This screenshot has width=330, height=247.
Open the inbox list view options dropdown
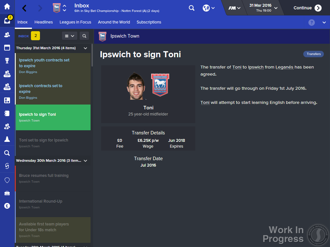click(x=70, y=36)
